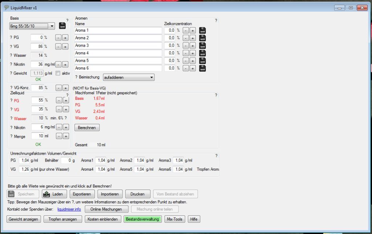Click the save icon for Aroma 6

[202, 68]
